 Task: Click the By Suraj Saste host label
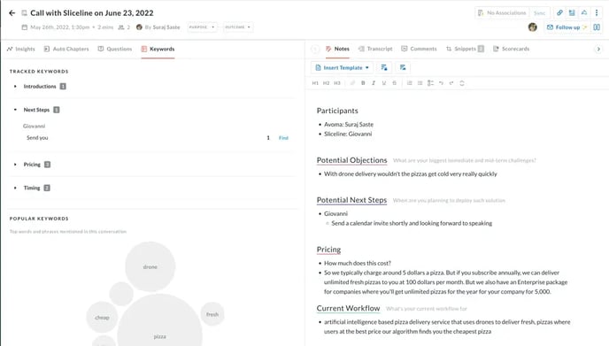[x=162, y=27]
